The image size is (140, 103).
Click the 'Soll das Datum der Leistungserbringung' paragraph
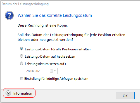71,37
